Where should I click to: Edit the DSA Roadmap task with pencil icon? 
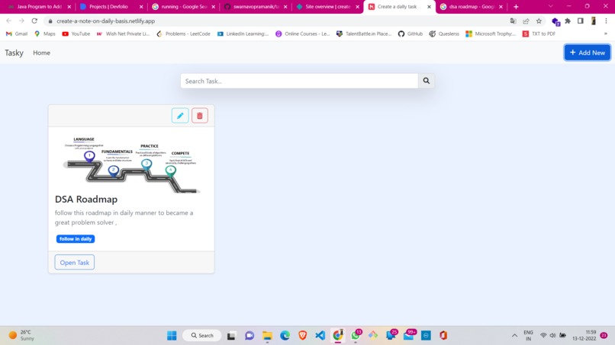180,116
